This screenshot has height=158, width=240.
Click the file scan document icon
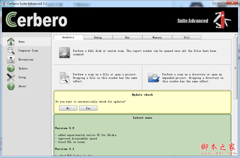click(64, 78)
